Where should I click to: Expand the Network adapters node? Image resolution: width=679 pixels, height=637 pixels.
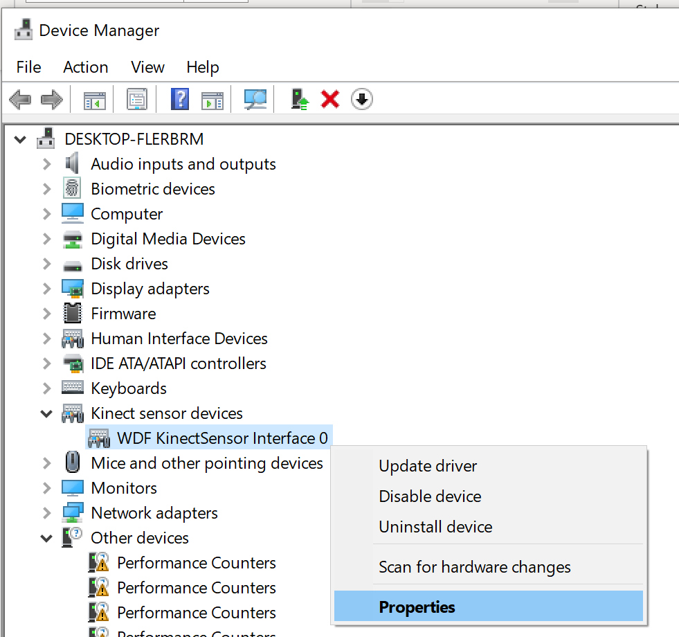47,513
